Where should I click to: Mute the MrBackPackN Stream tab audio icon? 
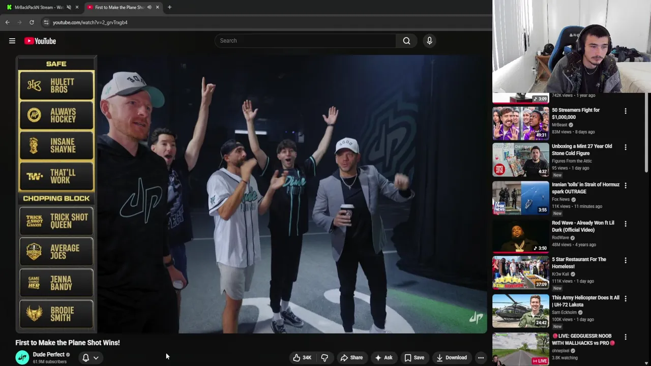click(x=69, y=7)
